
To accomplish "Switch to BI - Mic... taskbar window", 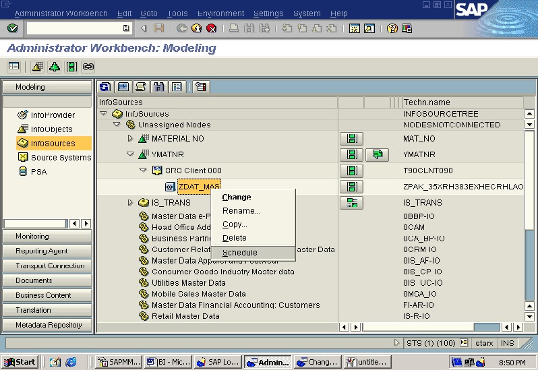I will [x=168, y=362].
